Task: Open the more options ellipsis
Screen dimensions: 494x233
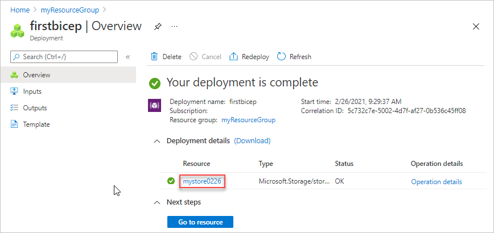Action: (x=174, y=26)
